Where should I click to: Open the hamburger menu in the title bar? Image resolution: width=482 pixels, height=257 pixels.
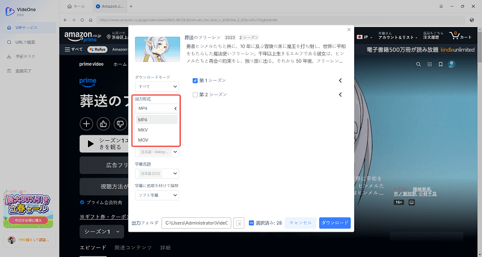pos(441,6)
